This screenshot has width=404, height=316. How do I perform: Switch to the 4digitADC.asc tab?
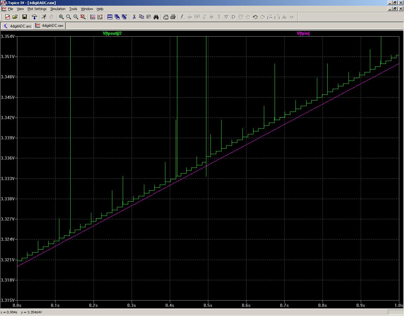(17, 26)
